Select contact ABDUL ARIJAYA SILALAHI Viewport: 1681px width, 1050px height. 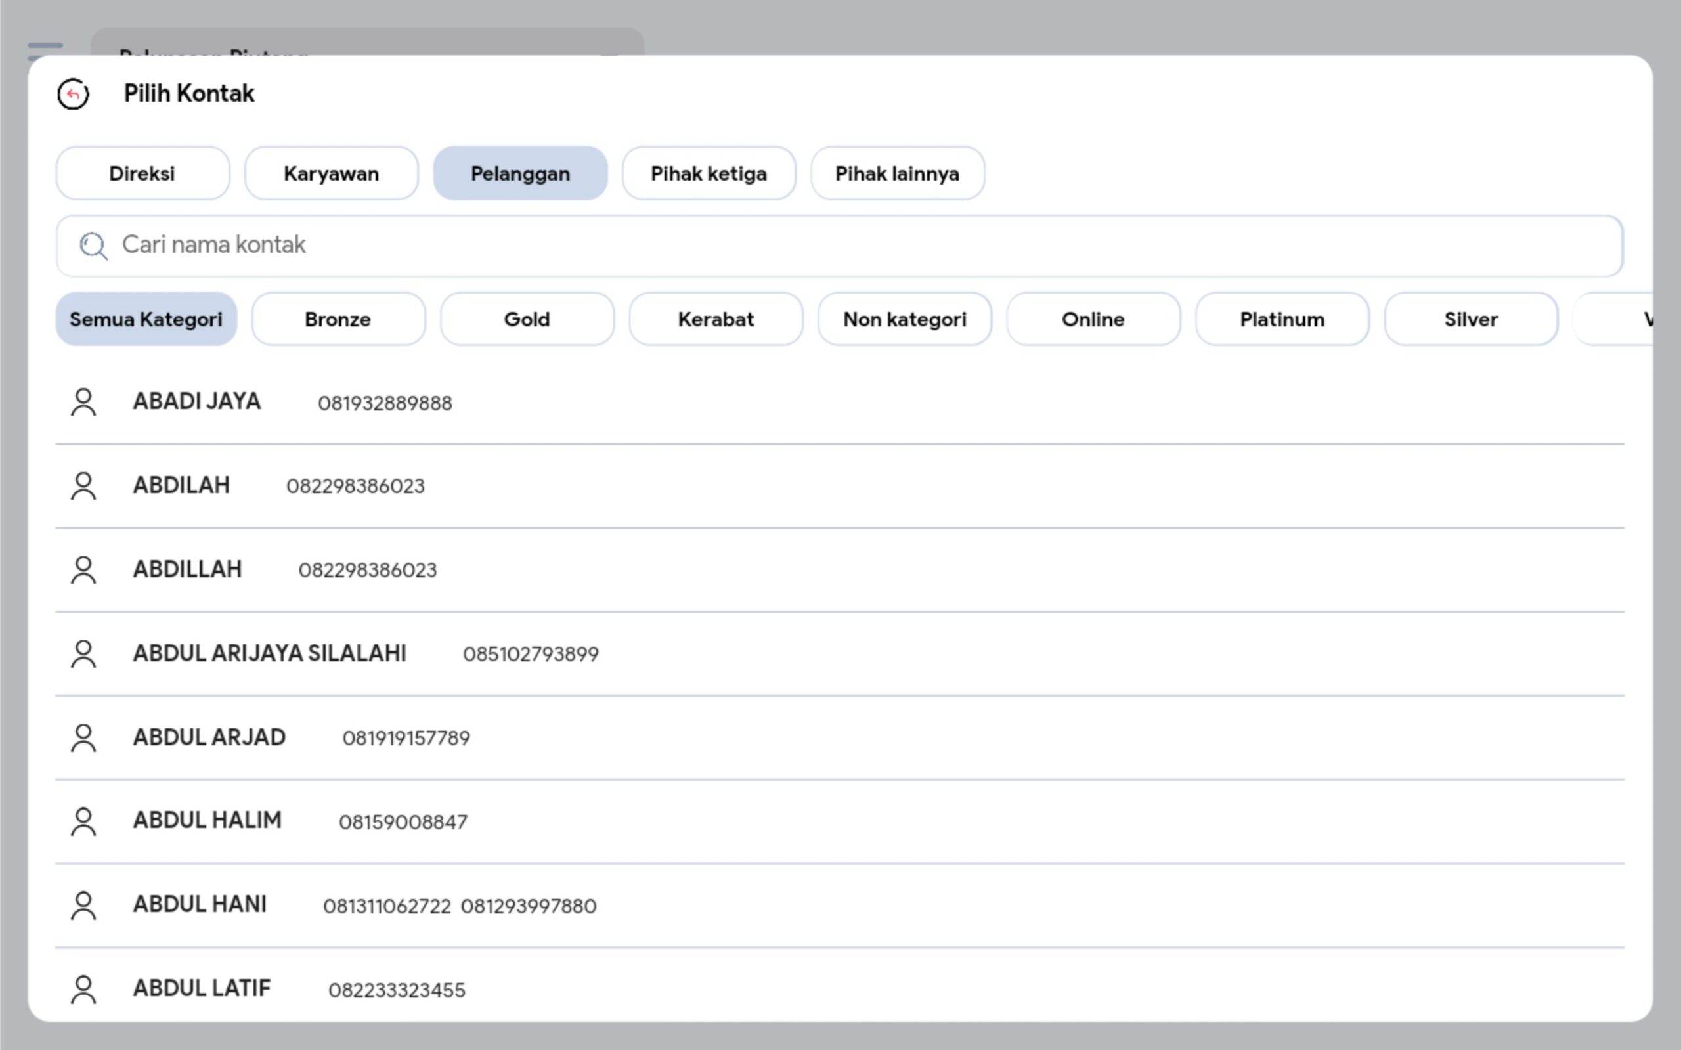(269, 653)
